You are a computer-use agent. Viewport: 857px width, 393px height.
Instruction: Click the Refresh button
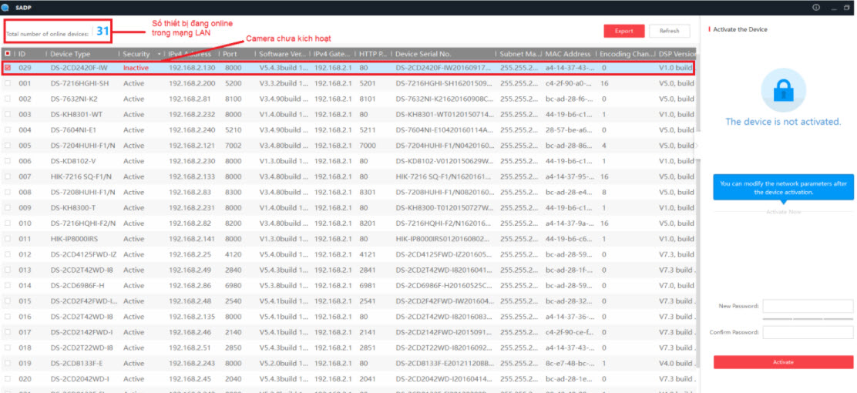coord(669,31)
